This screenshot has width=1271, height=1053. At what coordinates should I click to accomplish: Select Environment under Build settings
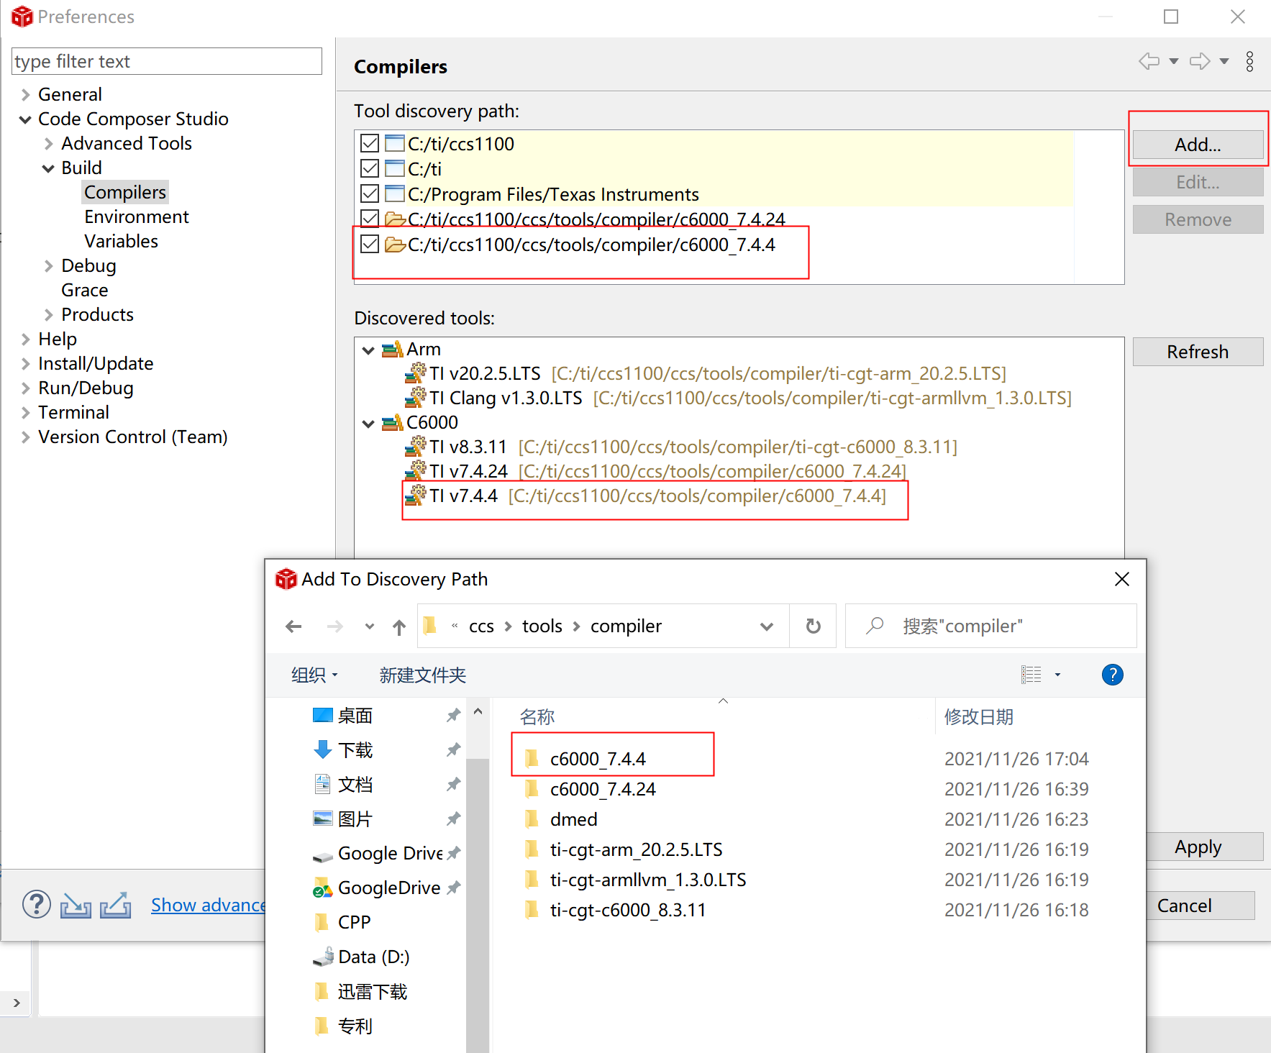[x=136, y=216]
